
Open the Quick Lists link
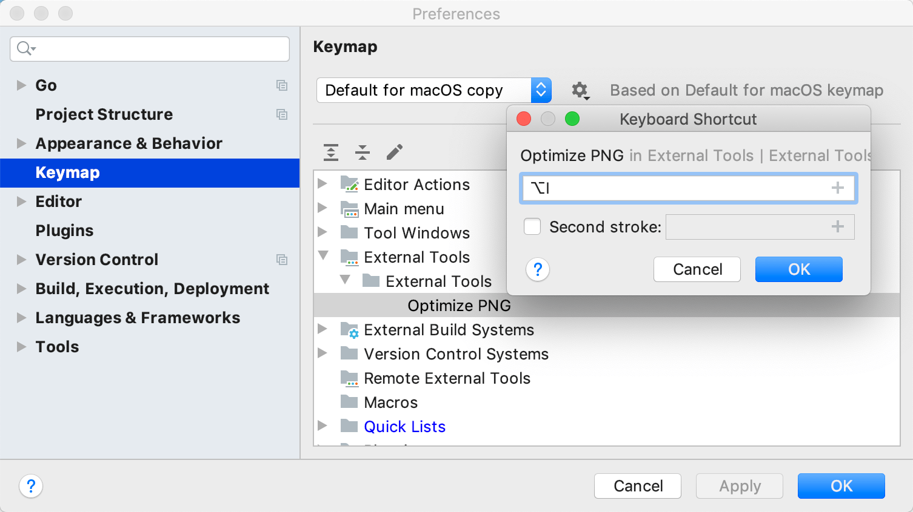(404, 426)
